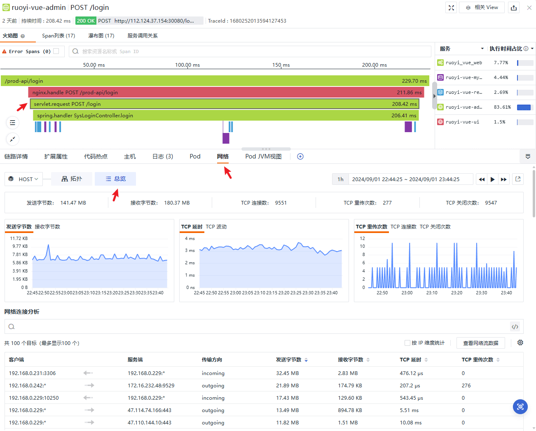Select the ruoyi-vue-ad service icon
This screenshot has width=536, height=431.
click(x=440, y=107)
